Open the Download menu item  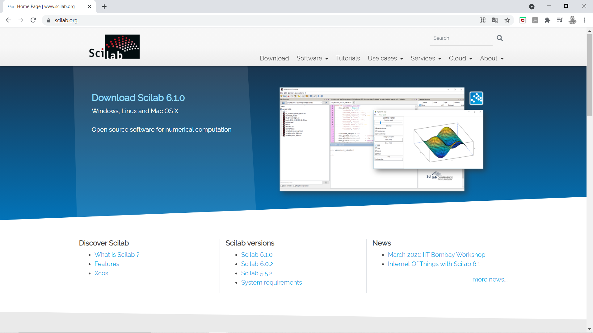[x=274, y=58]
